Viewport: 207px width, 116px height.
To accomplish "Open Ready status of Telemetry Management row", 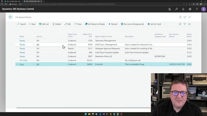I will [x=22, y=41].
